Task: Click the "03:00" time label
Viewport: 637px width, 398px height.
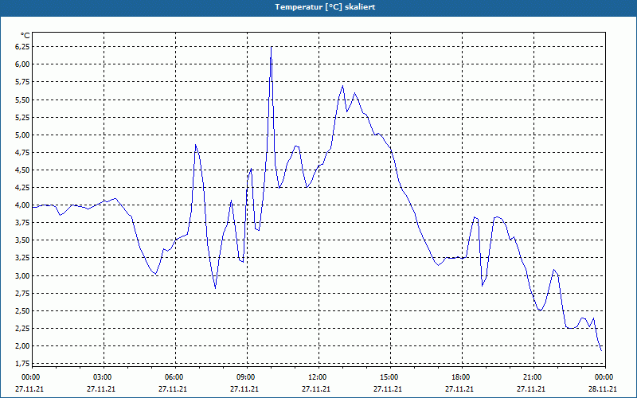Action: (x=103, y=377)
